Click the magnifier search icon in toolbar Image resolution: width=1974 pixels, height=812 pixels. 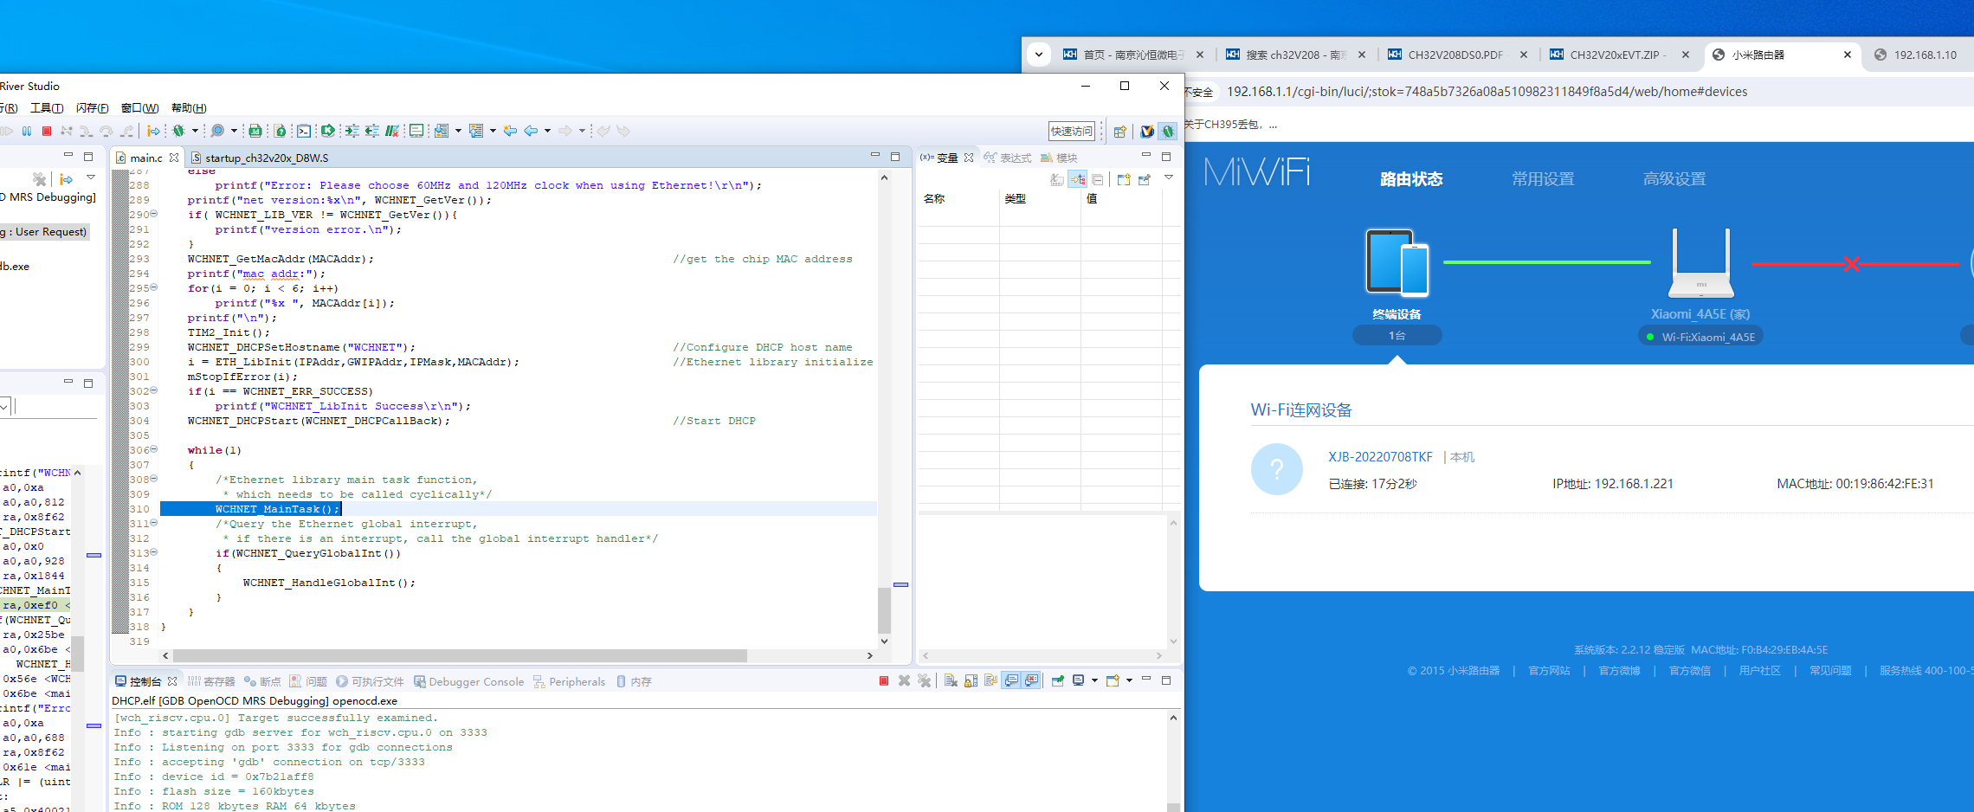(x=217, y=131)
